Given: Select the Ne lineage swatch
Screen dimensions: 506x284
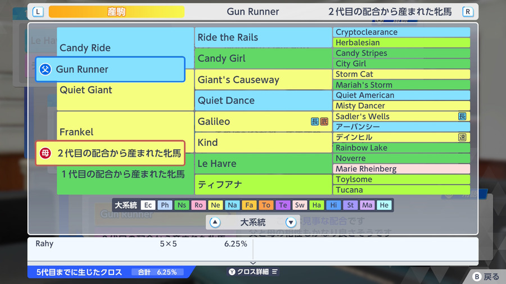Looking at the screenshot, I should (x=215, y=205).
